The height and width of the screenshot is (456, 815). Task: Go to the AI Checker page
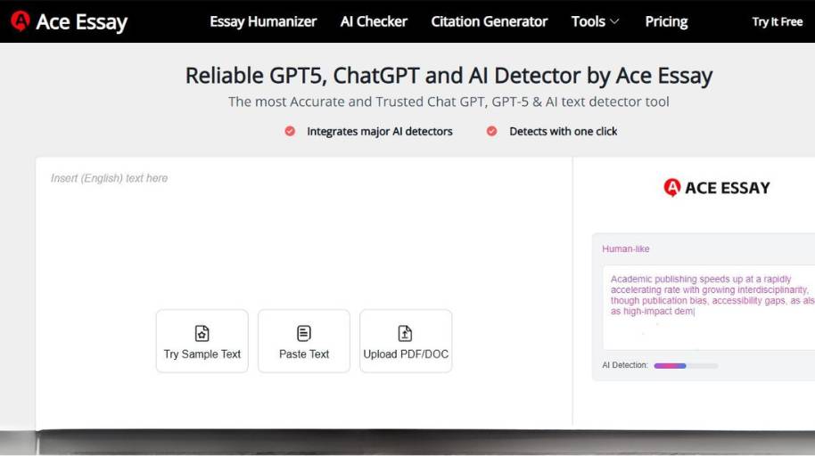374,21
